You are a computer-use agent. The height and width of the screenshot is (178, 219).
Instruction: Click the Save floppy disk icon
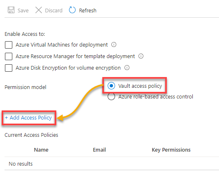[11, 10]
